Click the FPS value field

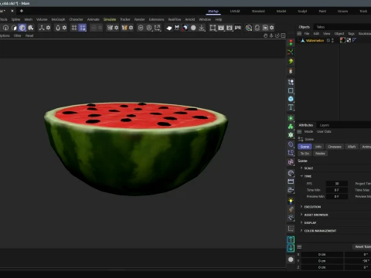337,184
